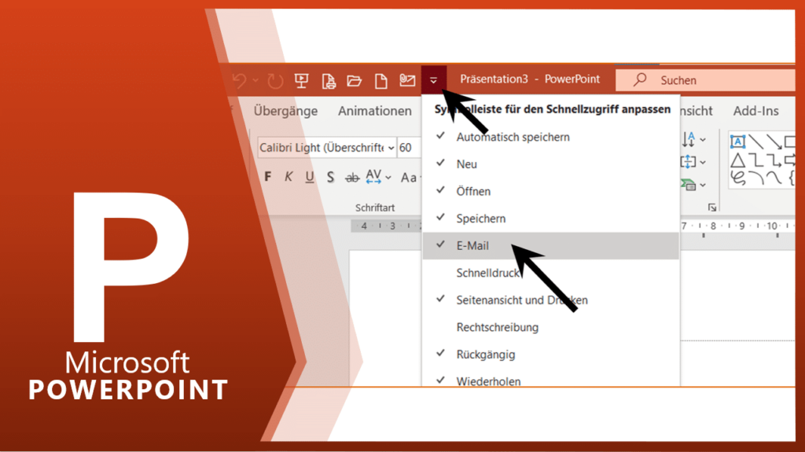Select the straight line shape
The image size is (805, 452).
tap(755, 141)
